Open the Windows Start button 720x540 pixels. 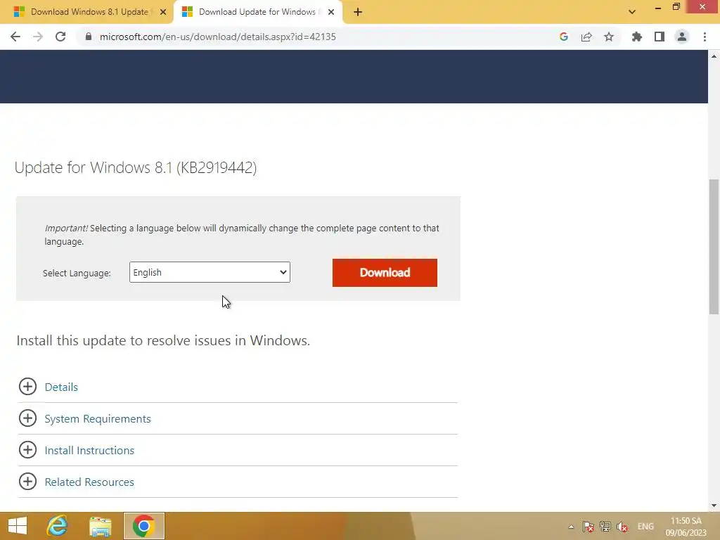tap(18, 526)
